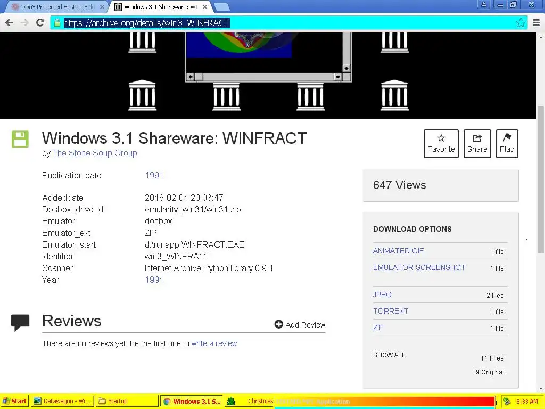Click the green padlock security icon
Screen dimensions: 545x409
pos(57,23)
